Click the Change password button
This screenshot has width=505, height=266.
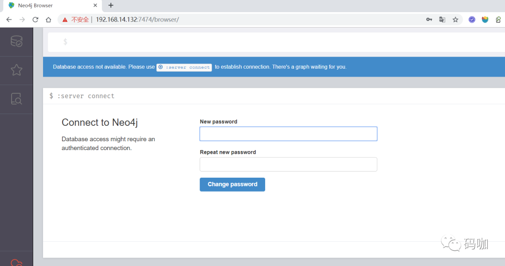232,185
